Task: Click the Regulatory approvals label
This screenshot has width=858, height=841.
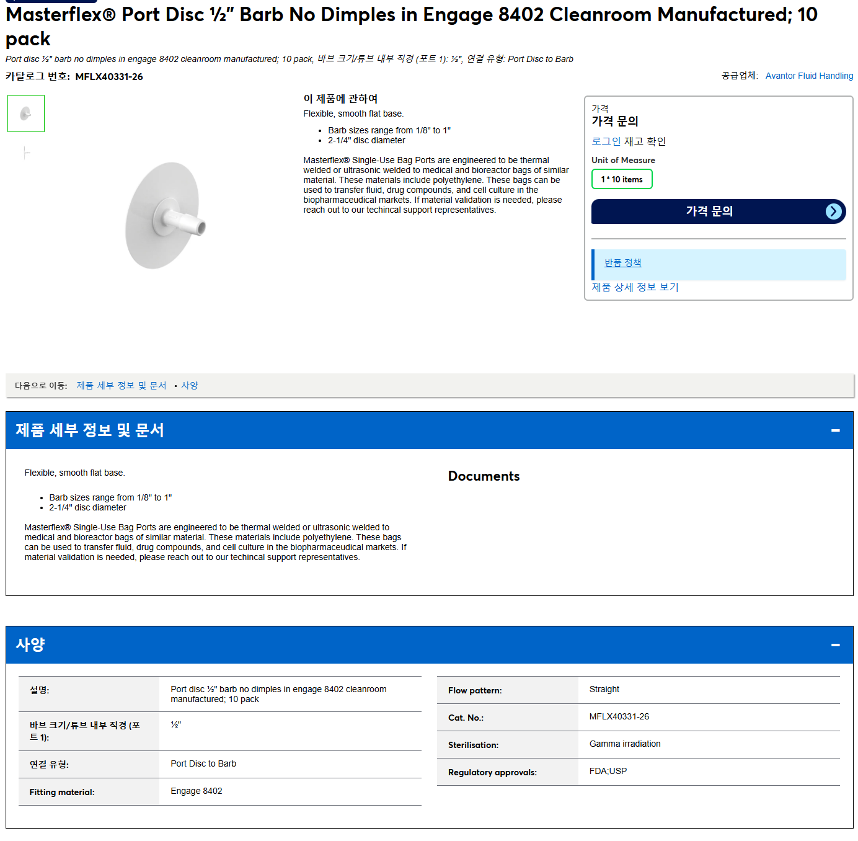Action: point(492,772)
